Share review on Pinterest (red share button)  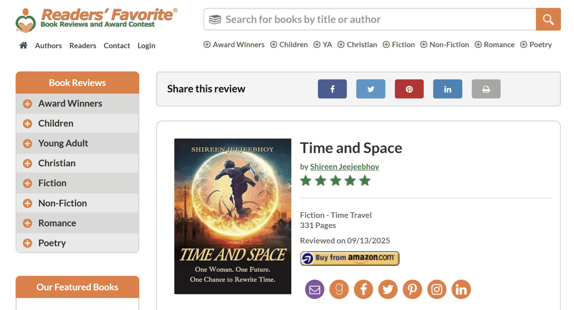click(x=409, y=89)
